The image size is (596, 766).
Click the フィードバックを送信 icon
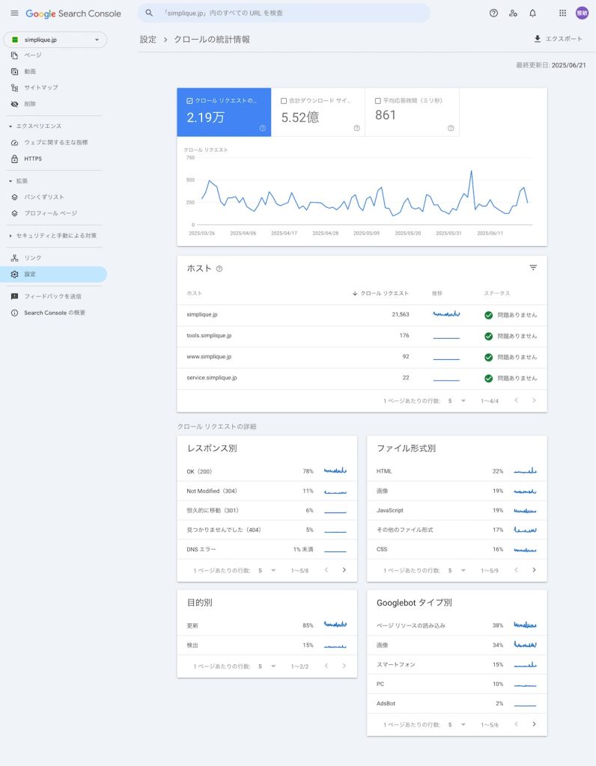pyautogui.click(x=15, y=296)
